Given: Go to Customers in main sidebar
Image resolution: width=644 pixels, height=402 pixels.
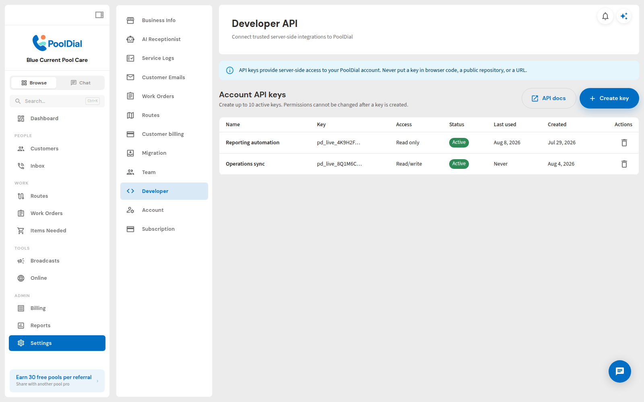Looking at the screenshot, I should 57,149.
